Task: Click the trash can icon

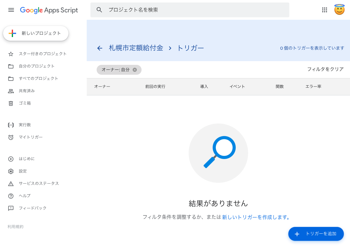Action: coord(11,103)
